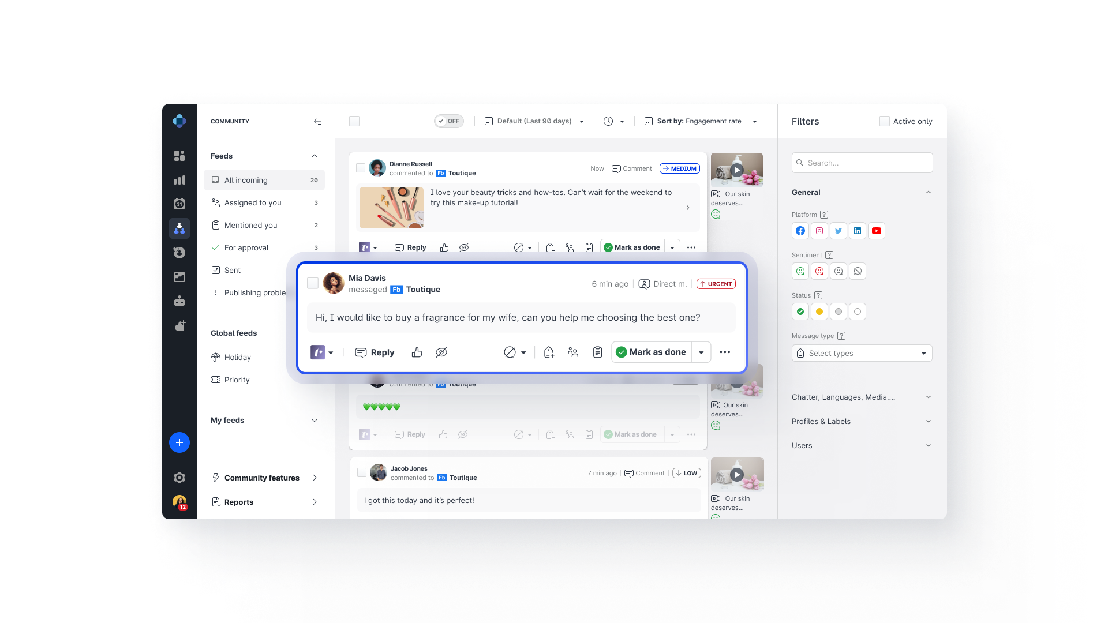Viewport: 1108px width, 623px height.
Task: Open Community features
Action: tap(264, 478)
